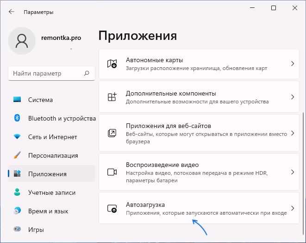The width and height of the screenshot is (306, 243).
Task: Open Bluetooth и устройства section
Action: click(51, 118)
